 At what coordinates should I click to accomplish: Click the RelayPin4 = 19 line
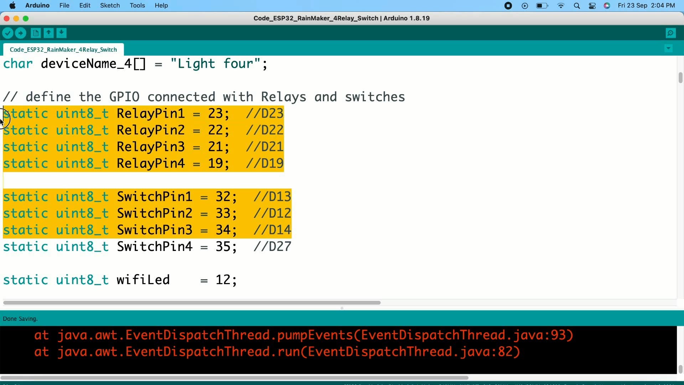tap(143, 164)
